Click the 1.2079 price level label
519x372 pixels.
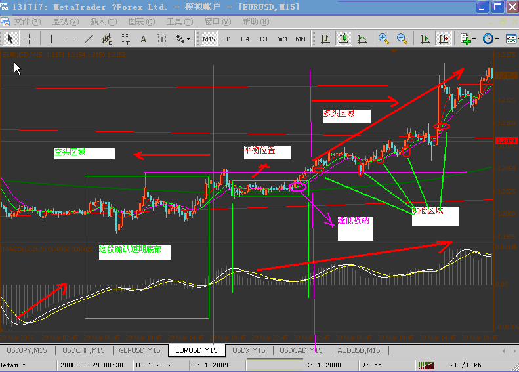pos(506,141)
